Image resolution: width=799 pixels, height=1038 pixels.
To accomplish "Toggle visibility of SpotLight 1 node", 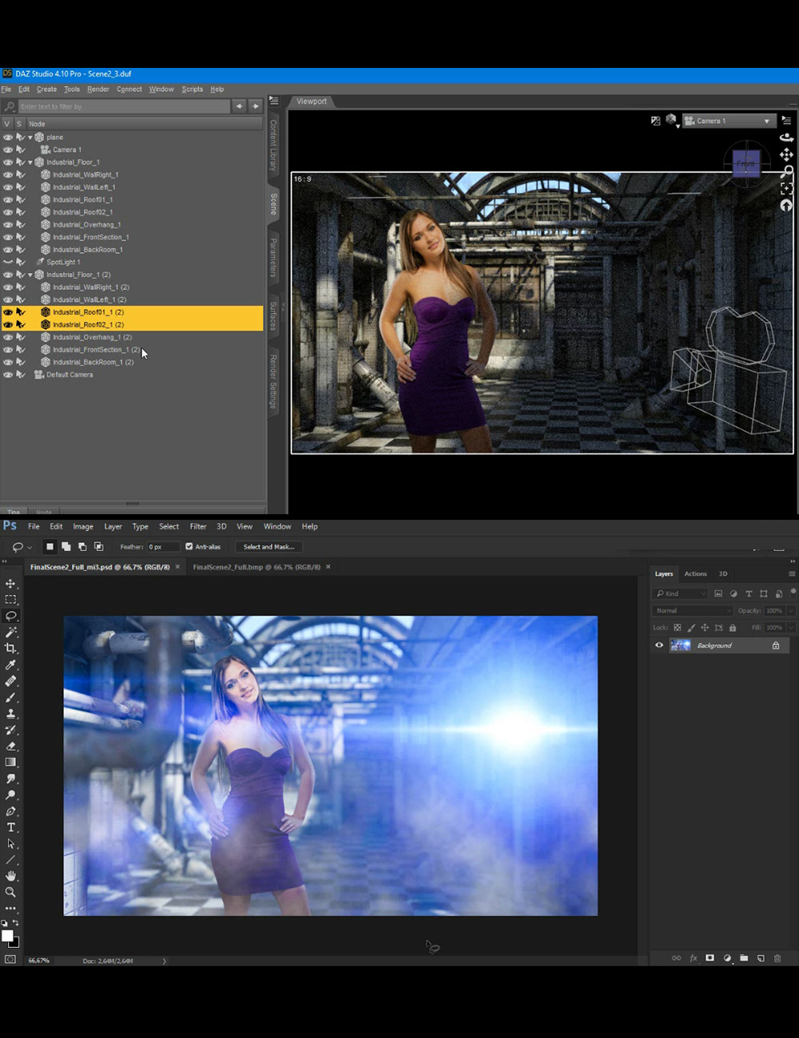I will [x=8, y=262].
